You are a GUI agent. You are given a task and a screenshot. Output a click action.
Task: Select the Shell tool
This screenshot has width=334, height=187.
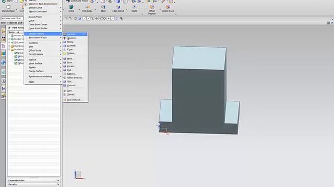click(x=103, y=8)
